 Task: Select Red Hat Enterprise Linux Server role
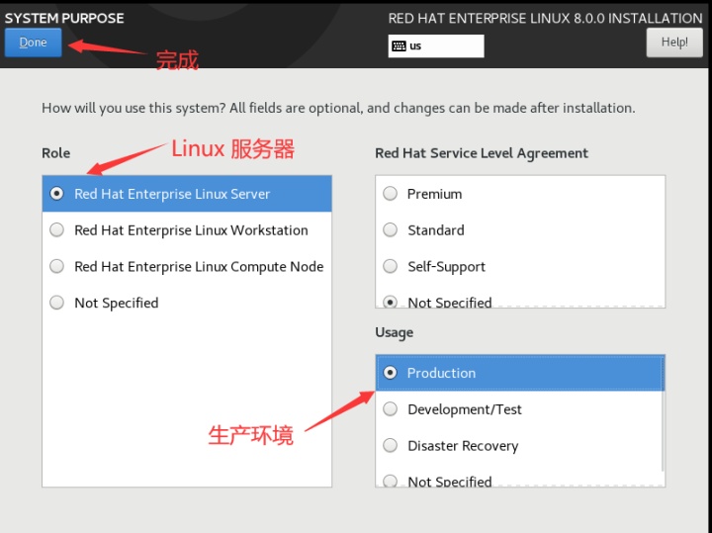pyautogui.click(x=187, y=194)
